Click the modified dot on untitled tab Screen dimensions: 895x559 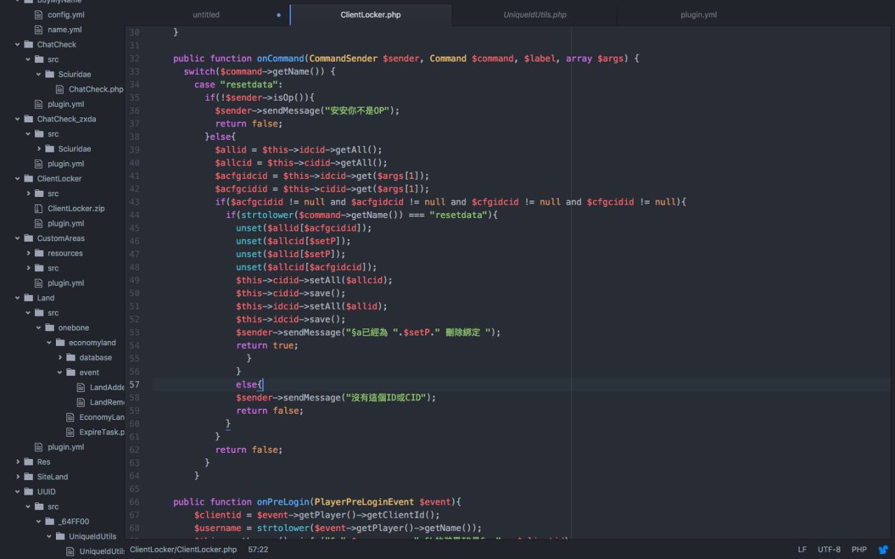click(279, 15)
